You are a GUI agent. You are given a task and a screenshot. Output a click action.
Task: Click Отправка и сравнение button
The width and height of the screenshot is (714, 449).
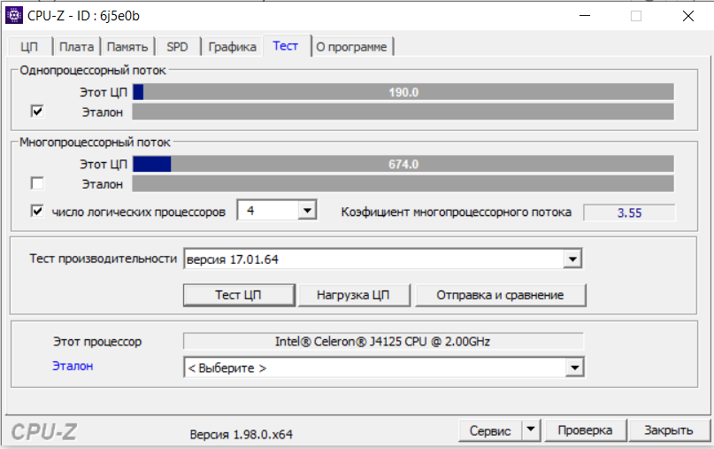tap(501, 295)
